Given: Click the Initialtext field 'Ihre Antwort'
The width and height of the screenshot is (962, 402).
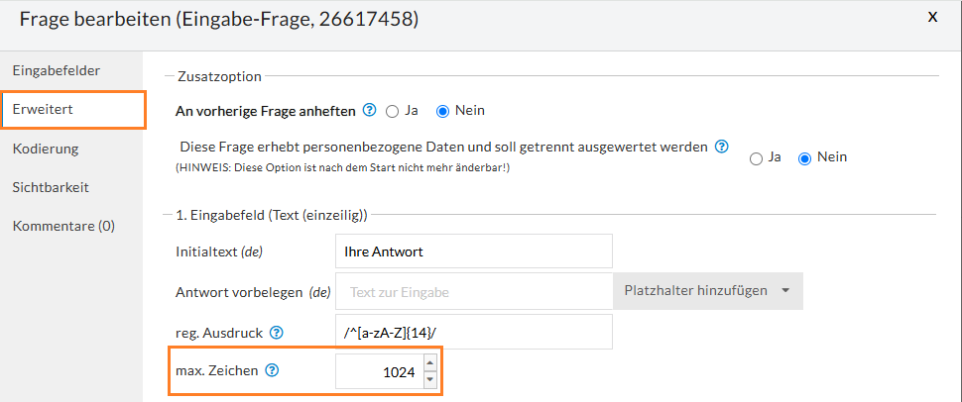Looking at the screenshot, I should tap(473, 251).
